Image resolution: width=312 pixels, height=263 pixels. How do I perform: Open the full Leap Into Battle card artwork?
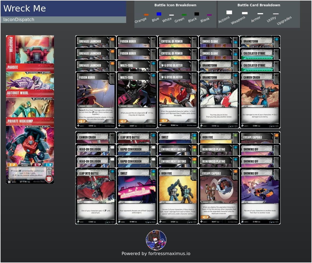pos(96,196)
